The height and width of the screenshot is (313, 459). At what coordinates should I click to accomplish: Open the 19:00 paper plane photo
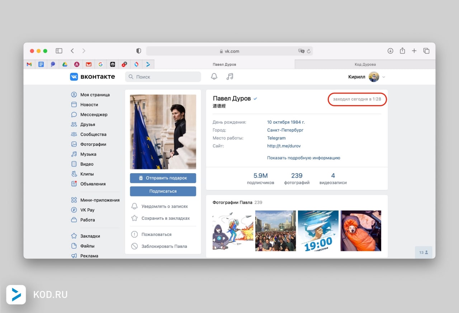click(x=318, y=231)
